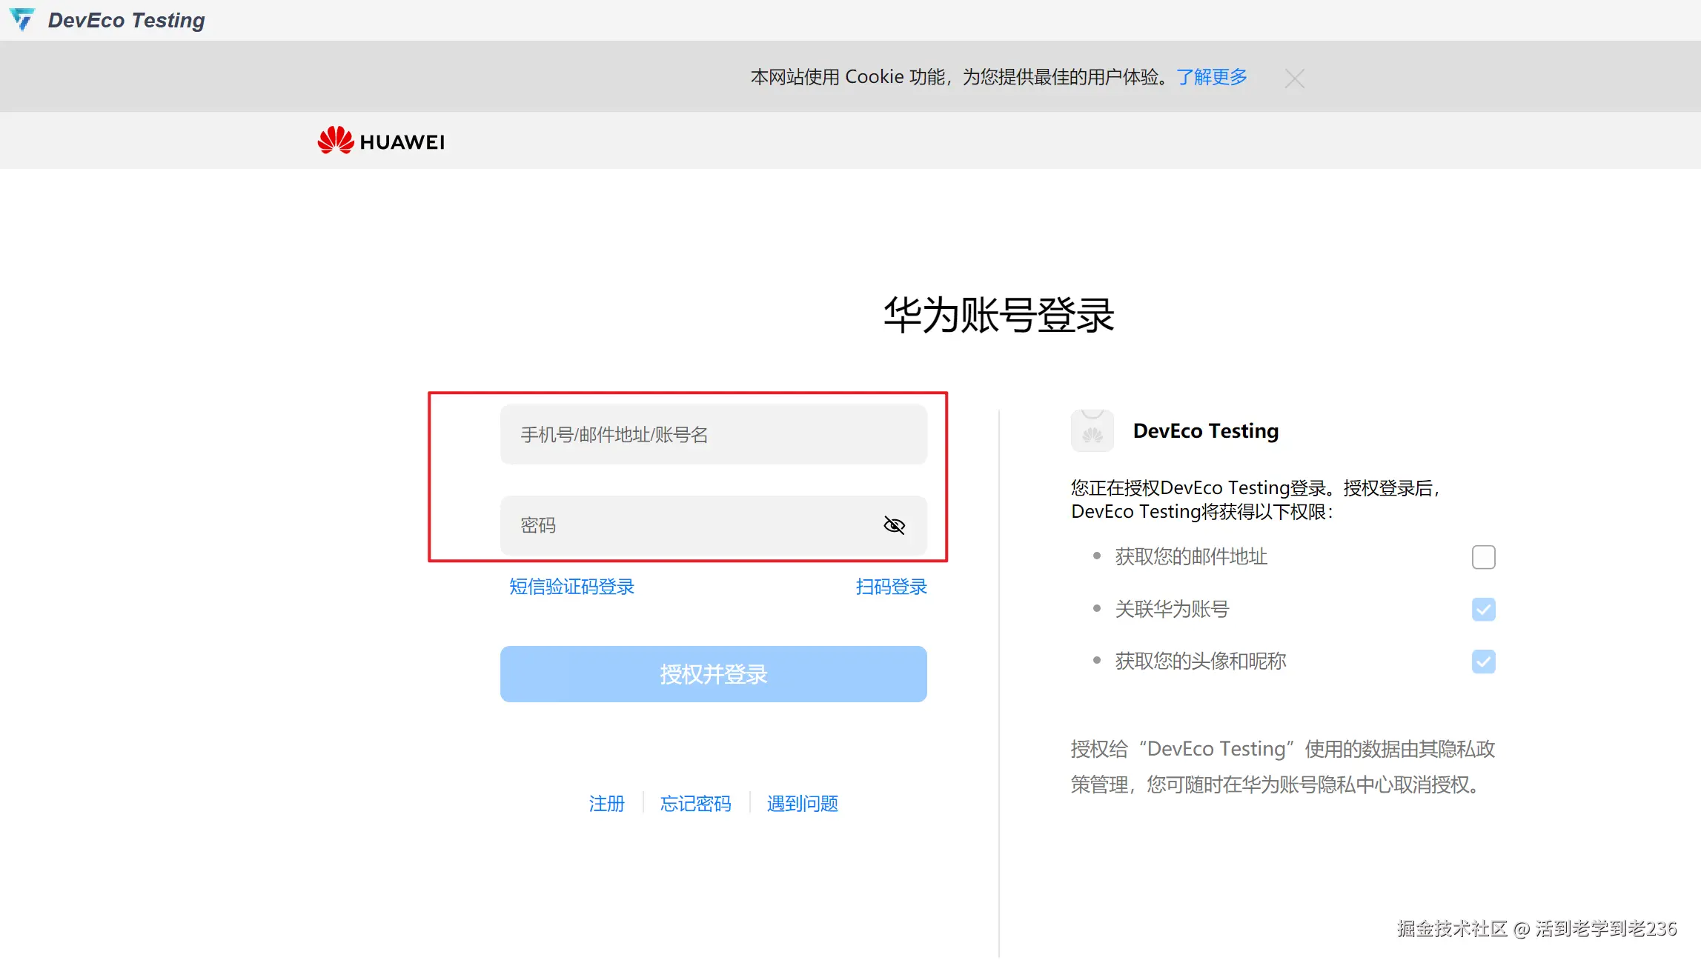
Task: Open the 了解更多 cookie link
Action: click(1212, 77)
